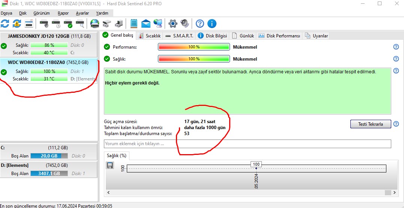Click the 86 % health bar of JAMESDONKEY

click(x=49, y=45)
